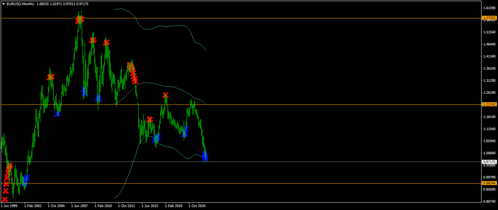
Task: Click the 1.36240 price scale value
Action: tap(489, 69)
